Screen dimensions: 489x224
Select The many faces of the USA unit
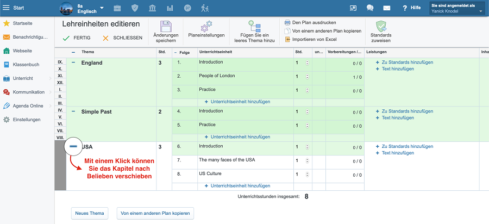click(246, 162)
